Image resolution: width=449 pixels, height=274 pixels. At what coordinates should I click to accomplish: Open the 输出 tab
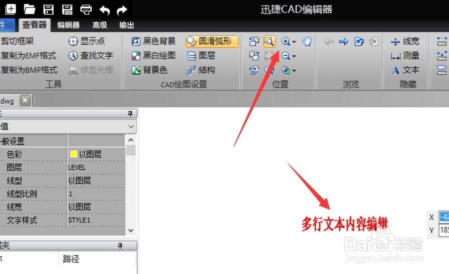[x=127, y=25]
